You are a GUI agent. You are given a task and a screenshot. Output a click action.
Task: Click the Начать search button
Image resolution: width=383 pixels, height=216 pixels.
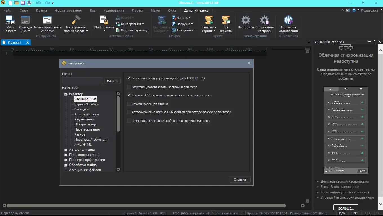112,81
